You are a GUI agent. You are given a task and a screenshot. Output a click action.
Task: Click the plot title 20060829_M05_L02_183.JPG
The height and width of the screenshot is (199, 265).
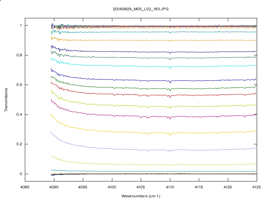coord(140,9)
